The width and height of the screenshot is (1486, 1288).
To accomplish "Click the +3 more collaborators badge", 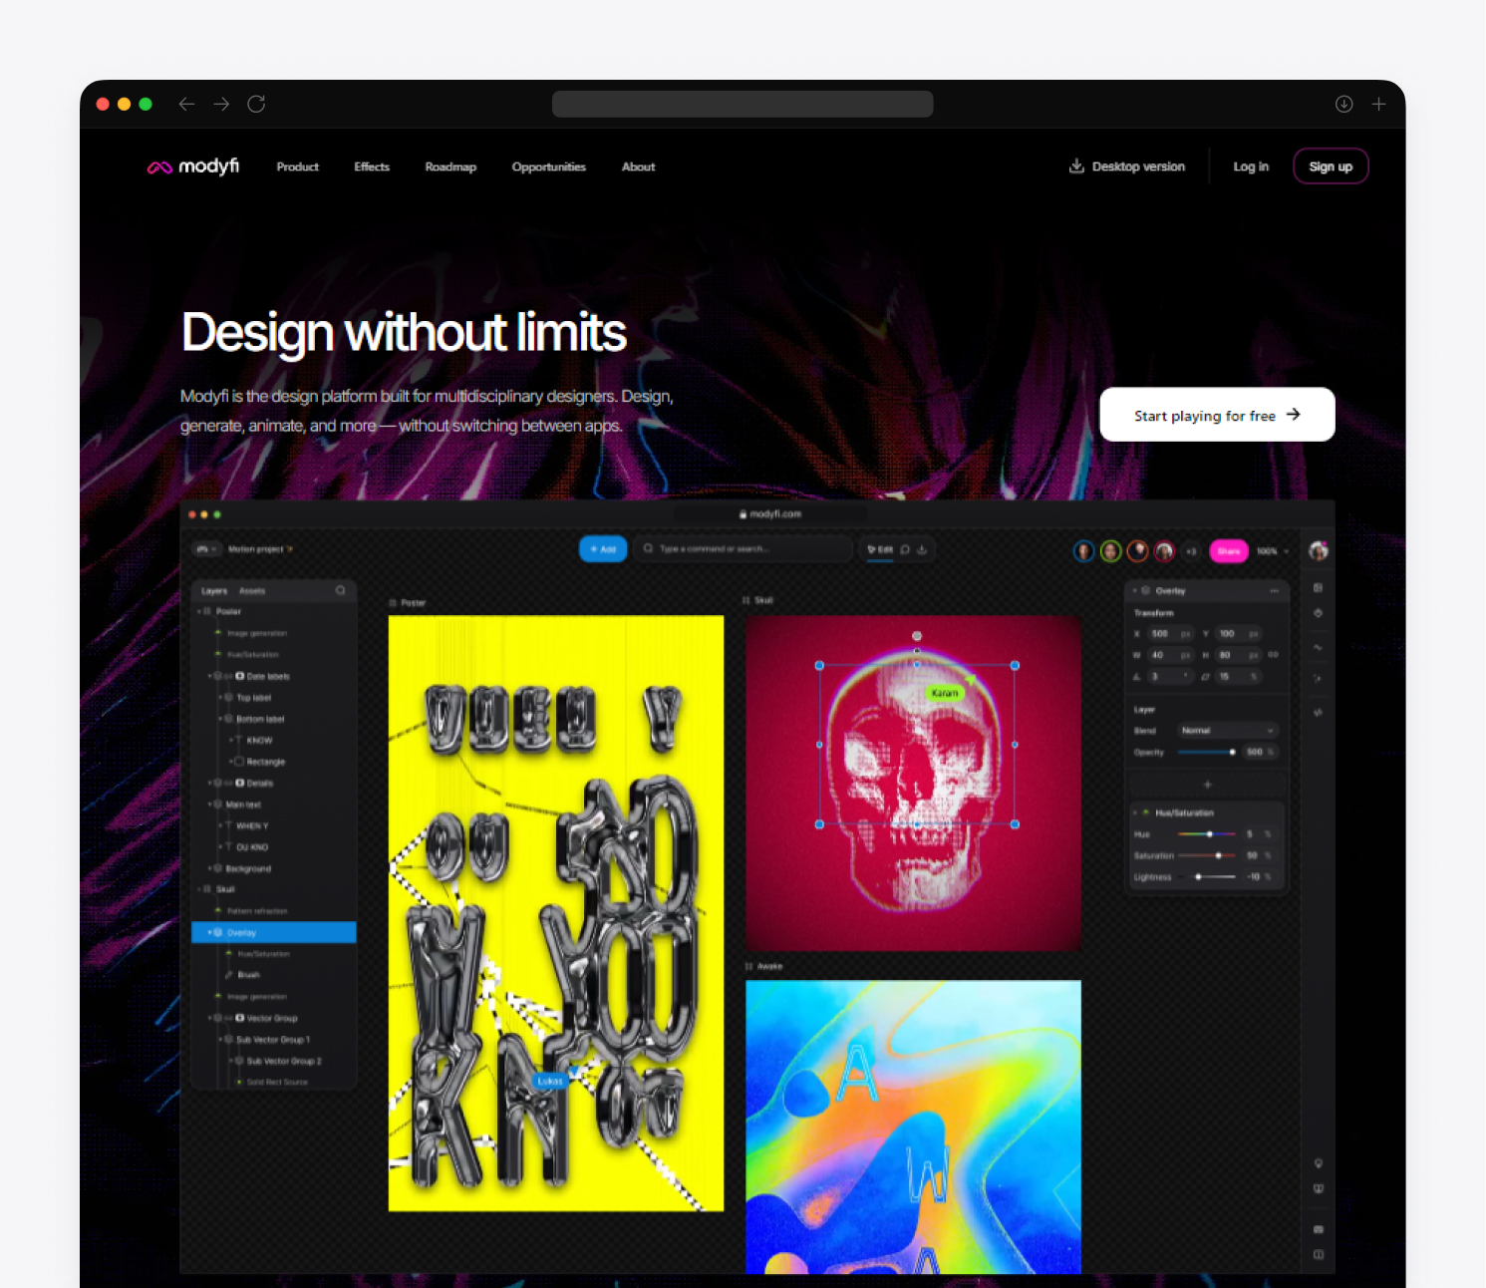I will (1191, 551).
